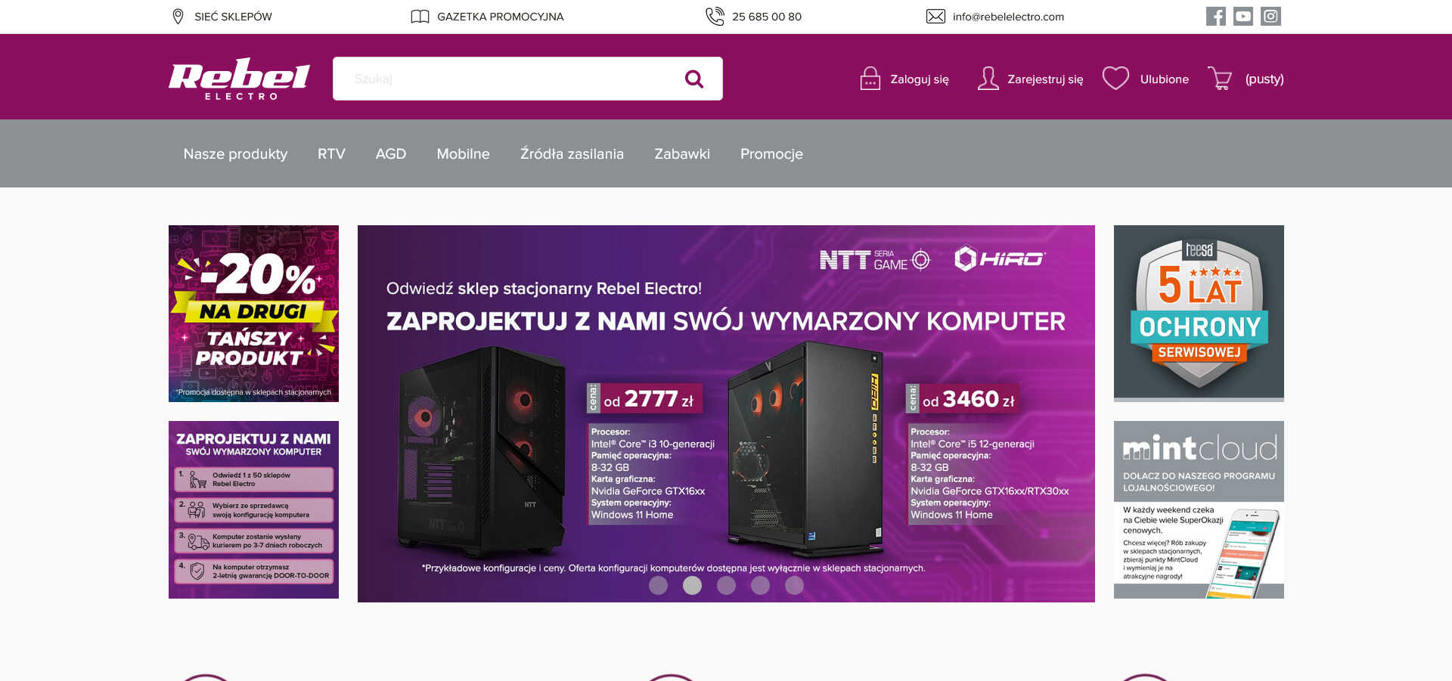1452x681 pixels.
Task: Open the Zabawki menu item
Action: (x=681, y=153)
